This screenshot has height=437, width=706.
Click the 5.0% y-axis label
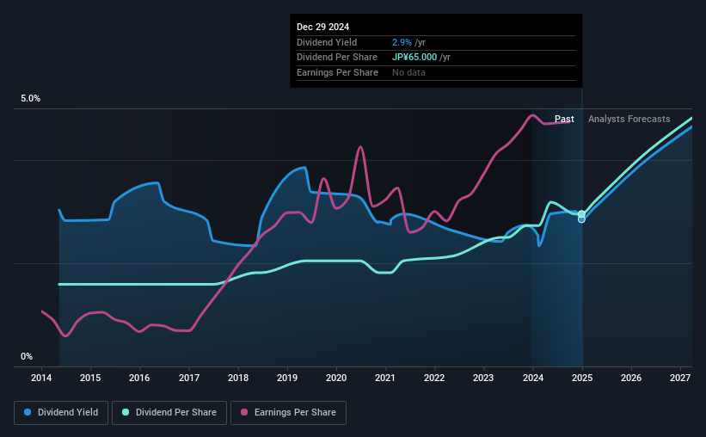(31, 99)
